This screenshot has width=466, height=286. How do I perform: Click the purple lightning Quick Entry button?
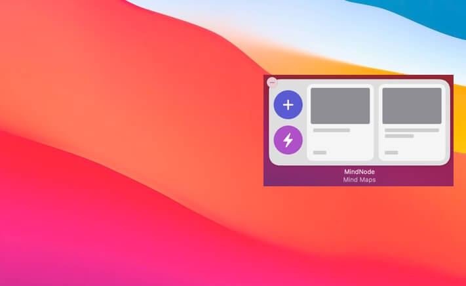click(288, 140)
